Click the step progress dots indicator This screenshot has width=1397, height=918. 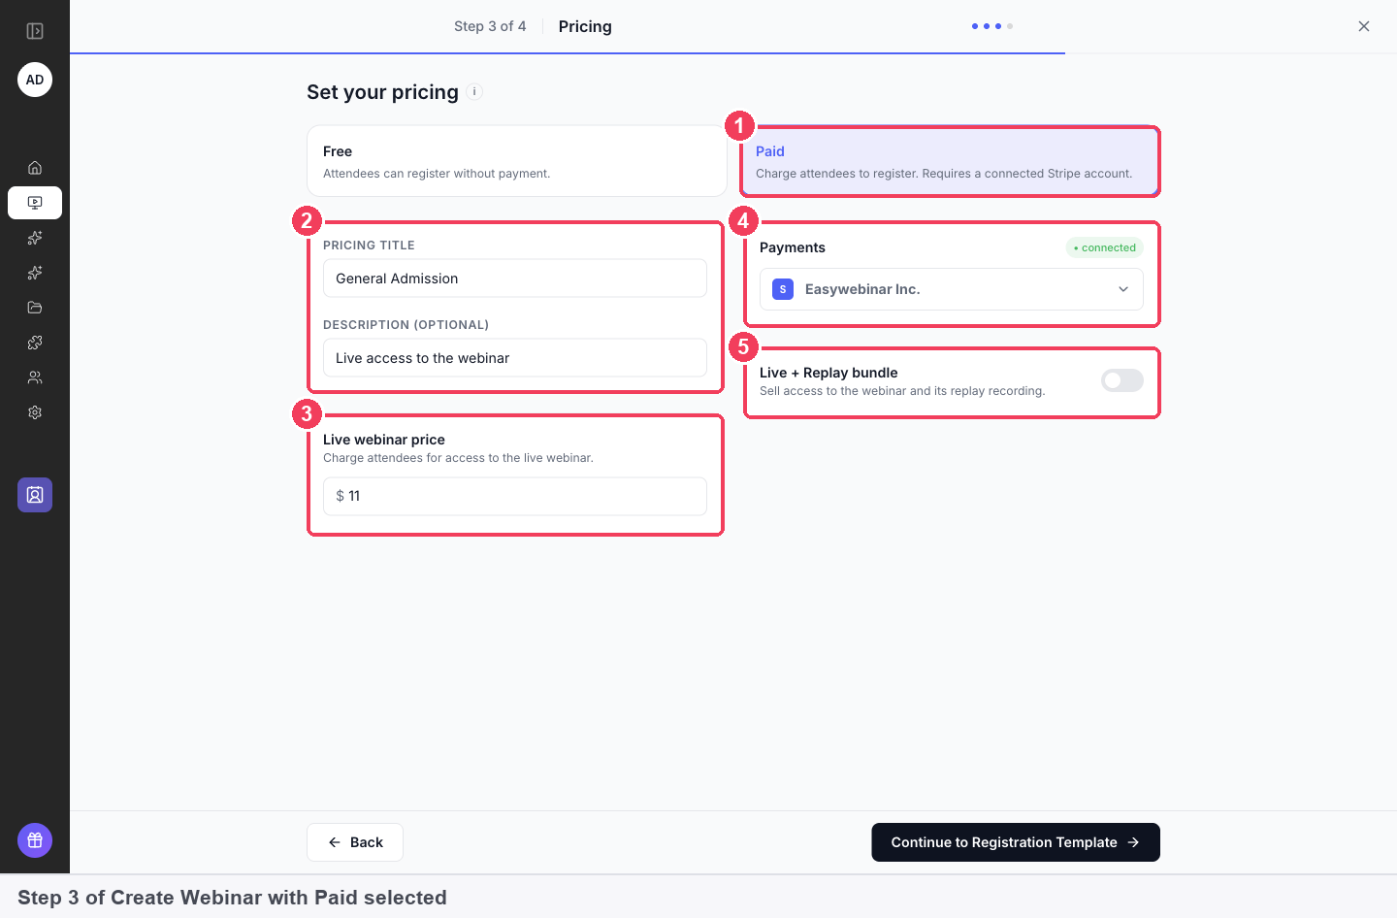[x=992, y=26]
